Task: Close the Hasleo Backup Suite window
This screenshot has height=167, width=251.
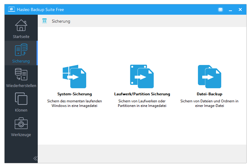Action: coord(240,9)
